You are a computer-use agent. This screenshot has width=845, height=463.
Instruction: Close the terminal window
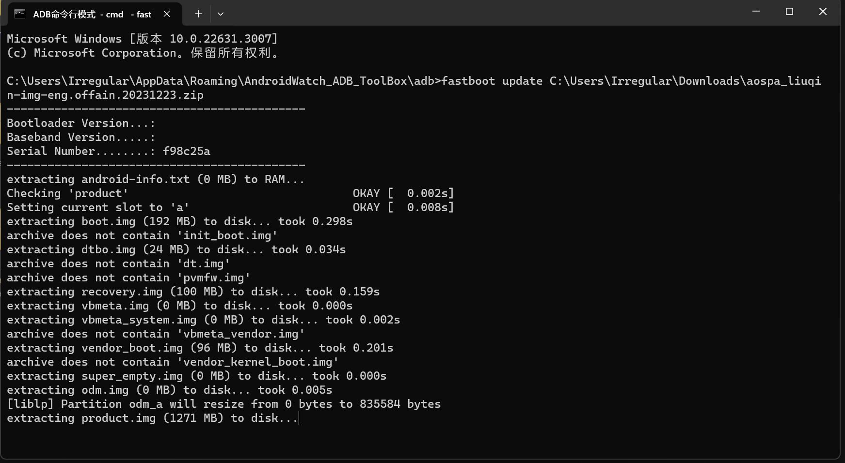pos(823,12)
